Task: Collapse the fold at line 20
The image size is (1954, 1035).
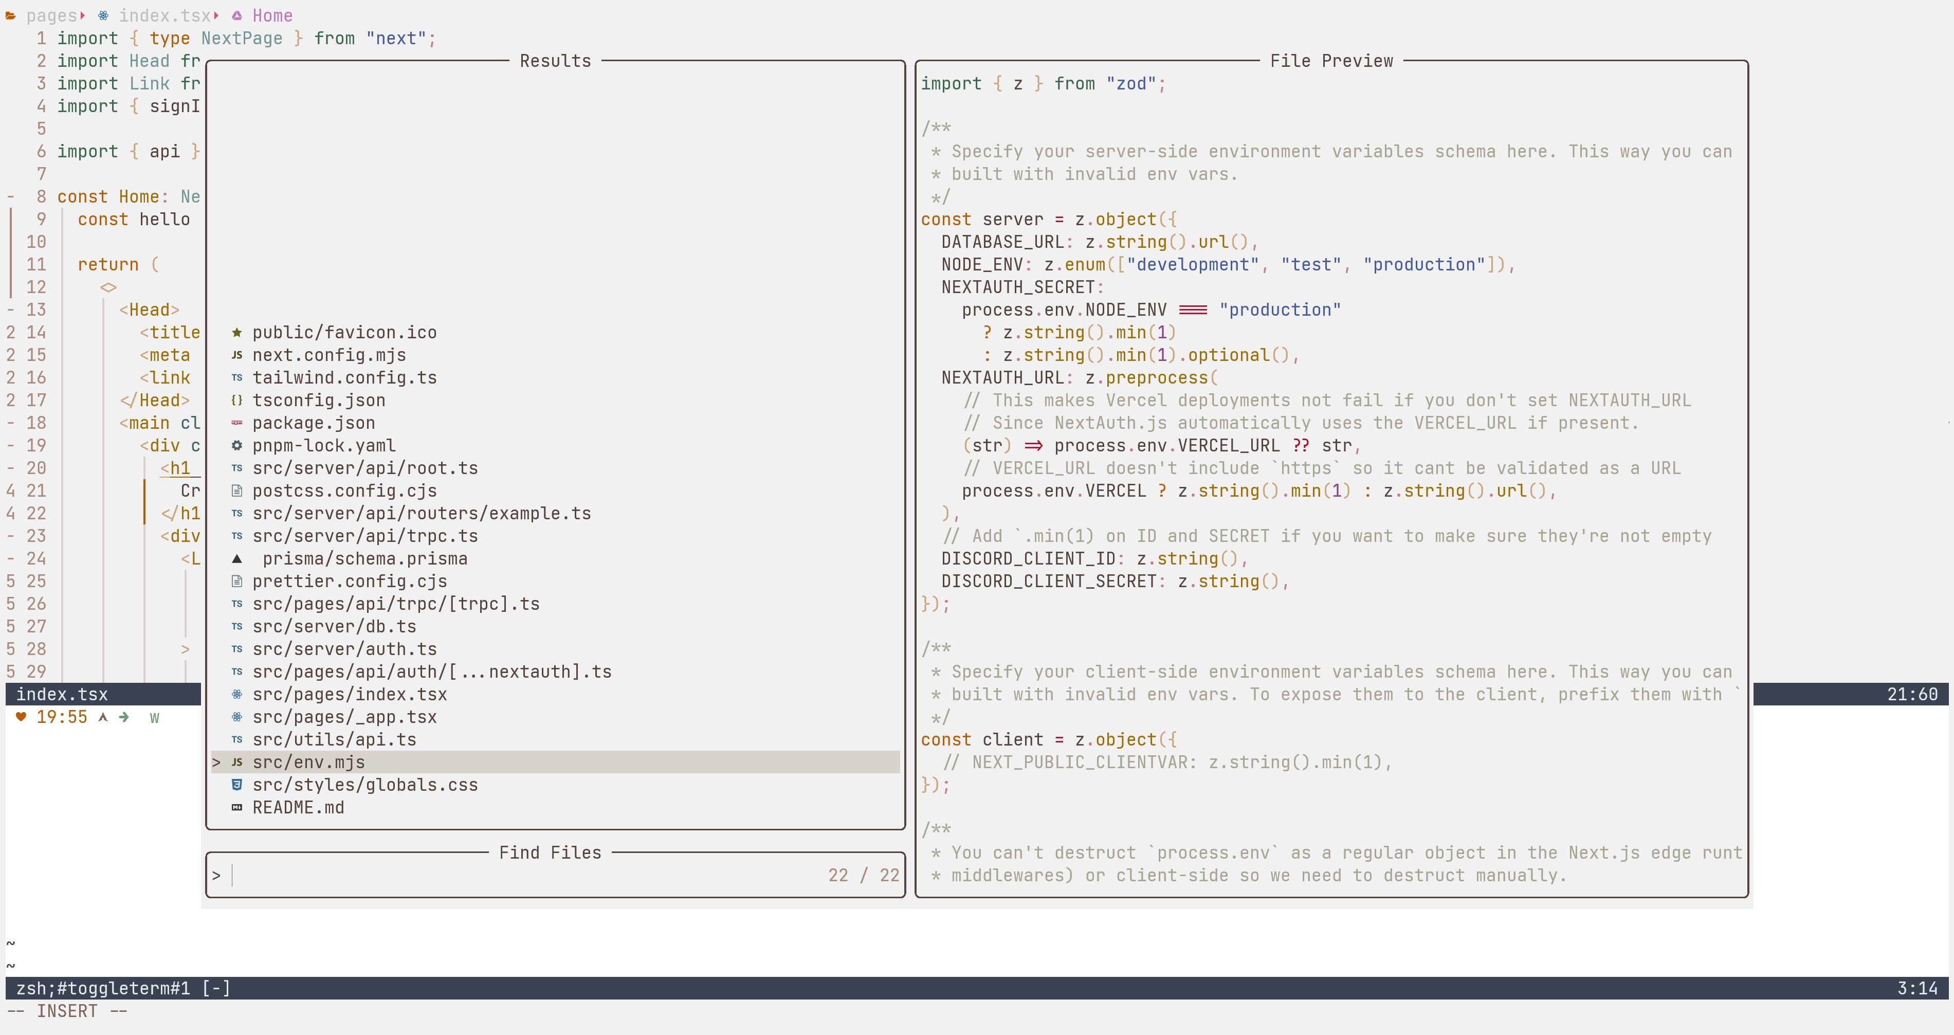Action: [x=11, y=468]
